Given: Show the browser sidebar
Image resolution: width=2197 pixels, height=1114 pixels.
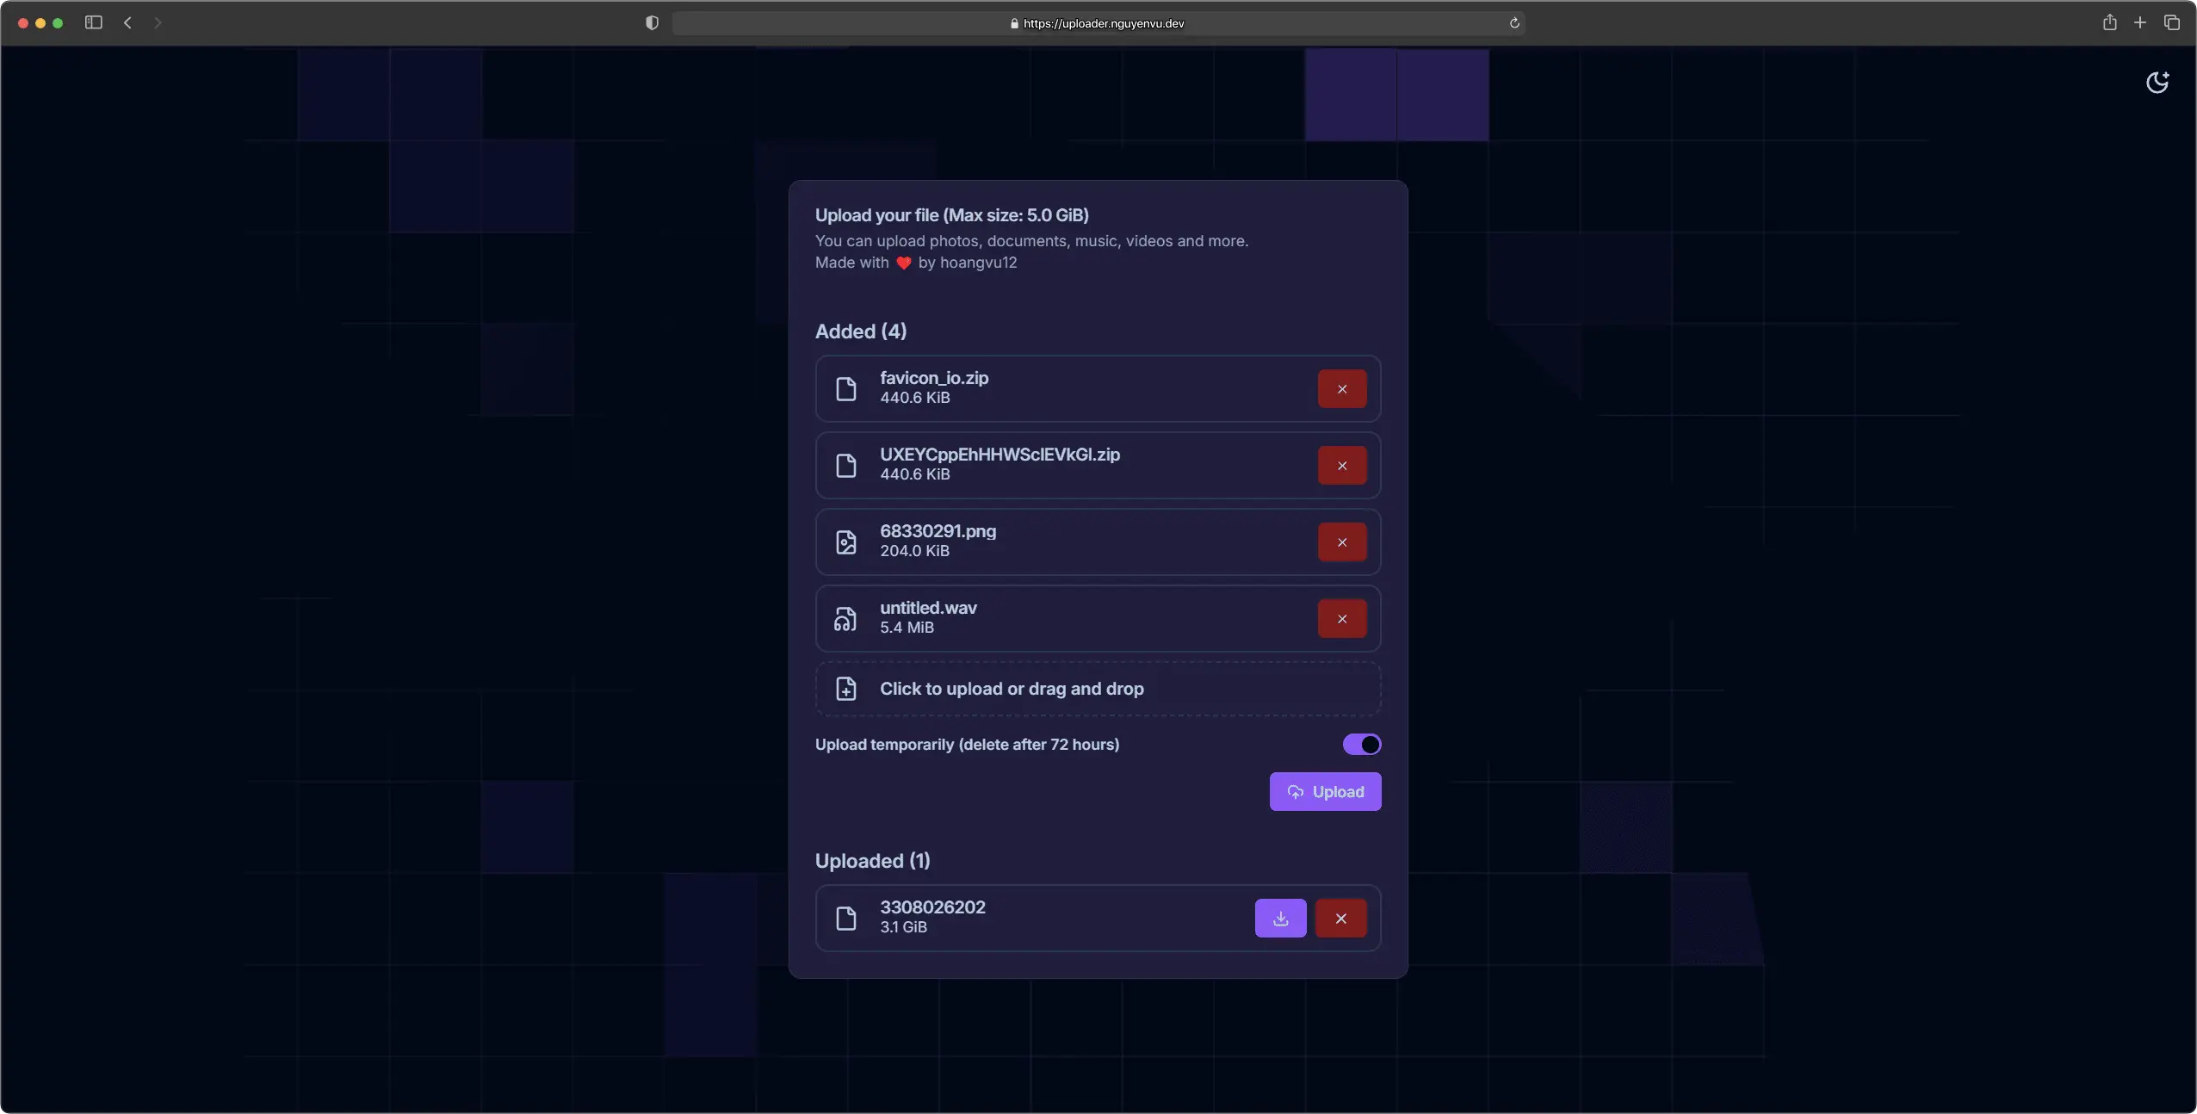Looking at the screenshot, I should [94, 23].
